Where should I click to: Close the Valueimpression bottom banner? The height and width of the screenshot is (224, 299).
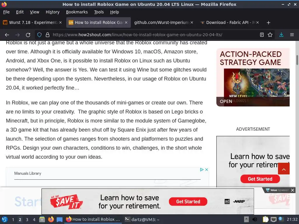pos(293,190)
